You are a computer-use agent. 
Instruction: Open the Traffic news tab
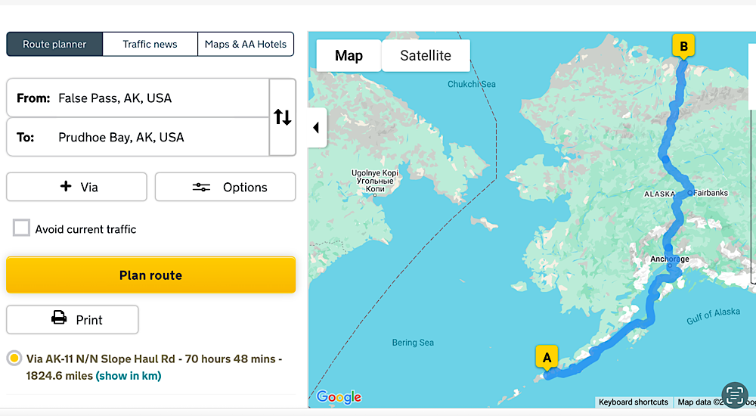pyautogui.click(x=150, y=44)
